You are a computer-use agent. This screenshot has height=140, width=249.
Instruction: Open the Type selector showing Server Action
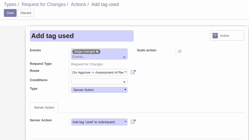tap(99, 90)
